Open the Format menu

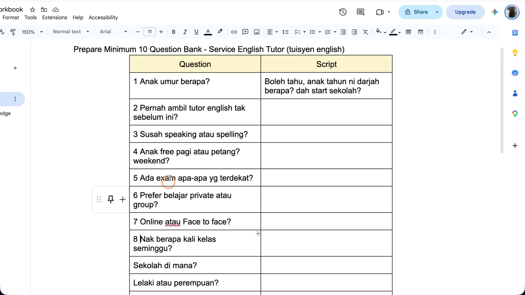coord(11,17)
